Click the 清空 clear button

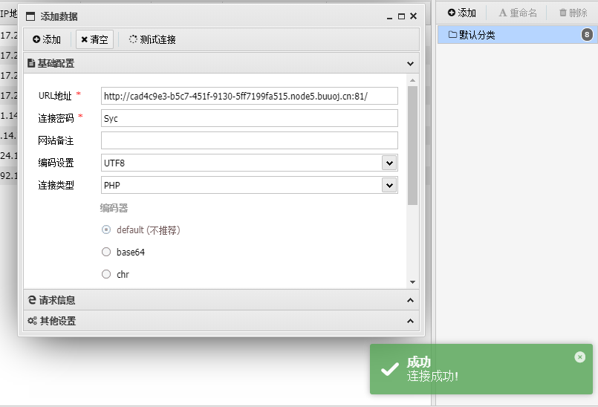tap(94, 39)
